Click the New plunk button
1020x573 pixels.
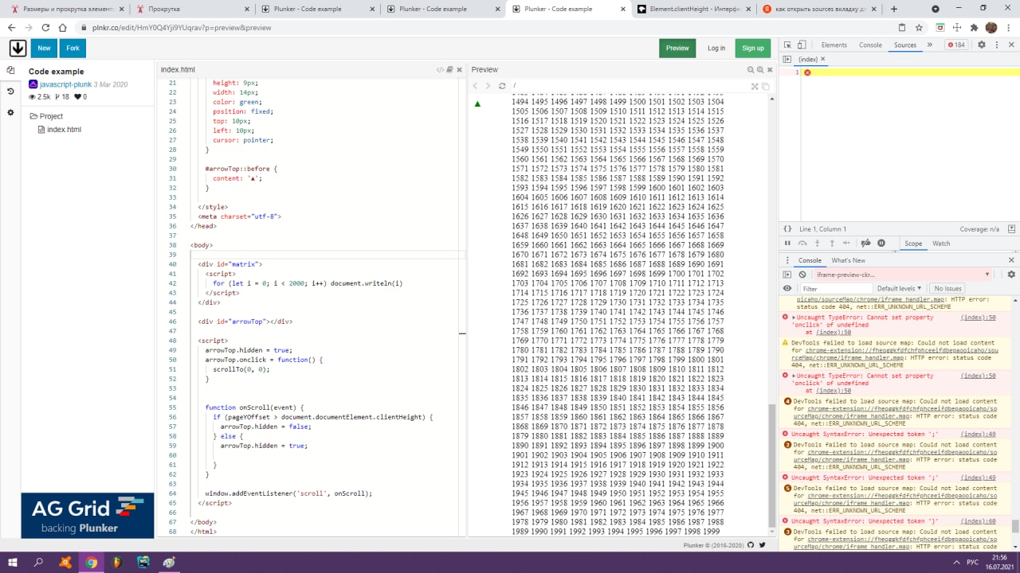coord(44,48)
